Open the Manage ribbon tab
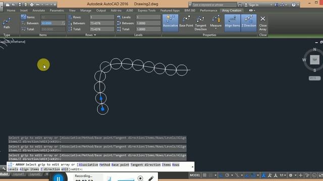323x181 pixels. click(x=86, y=11)
